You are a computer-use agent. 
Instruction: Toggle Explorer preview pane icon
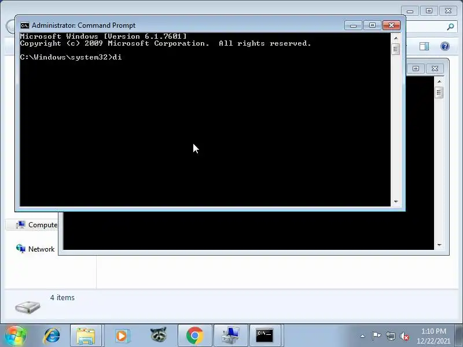point(424,46)
